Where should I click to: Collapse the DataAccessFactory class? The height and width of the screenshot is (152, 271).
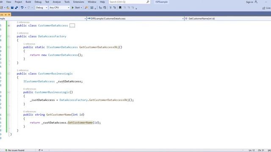coord(9,36)
